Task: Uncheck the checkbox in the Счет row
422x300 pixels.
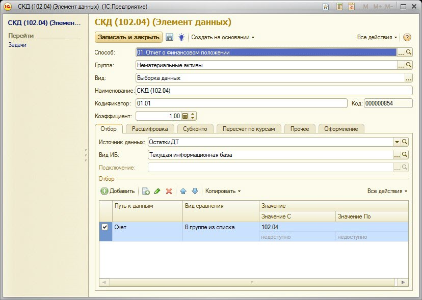Action: [x=105, y=227]
